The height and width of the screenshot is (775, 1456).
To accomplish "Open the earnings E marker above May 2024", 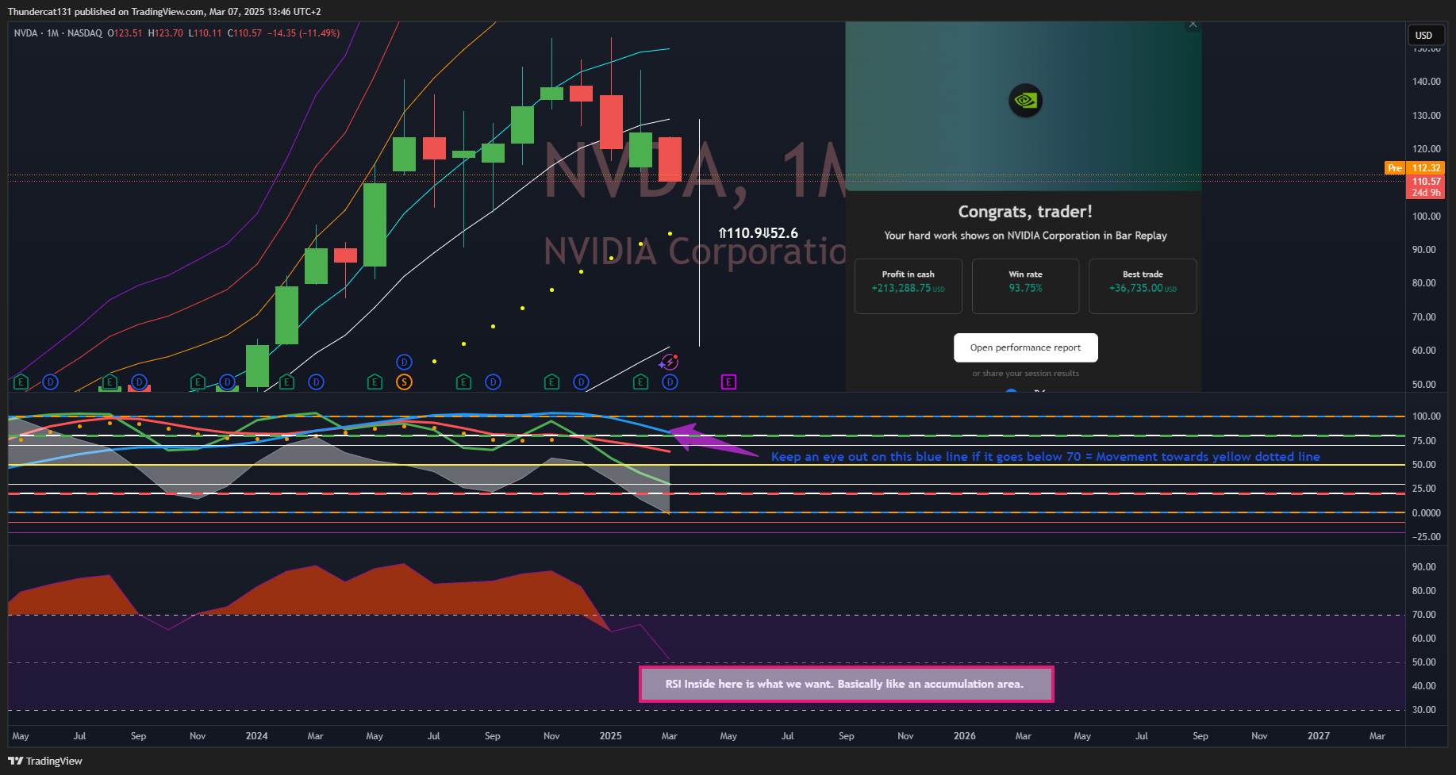I will point(375,382).
